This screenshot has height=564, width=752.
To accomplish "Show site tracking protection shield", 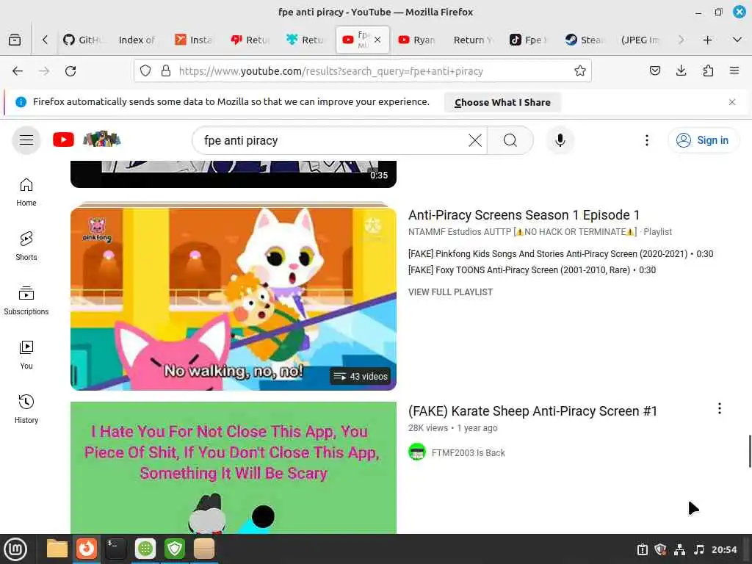I will point(145,71).
